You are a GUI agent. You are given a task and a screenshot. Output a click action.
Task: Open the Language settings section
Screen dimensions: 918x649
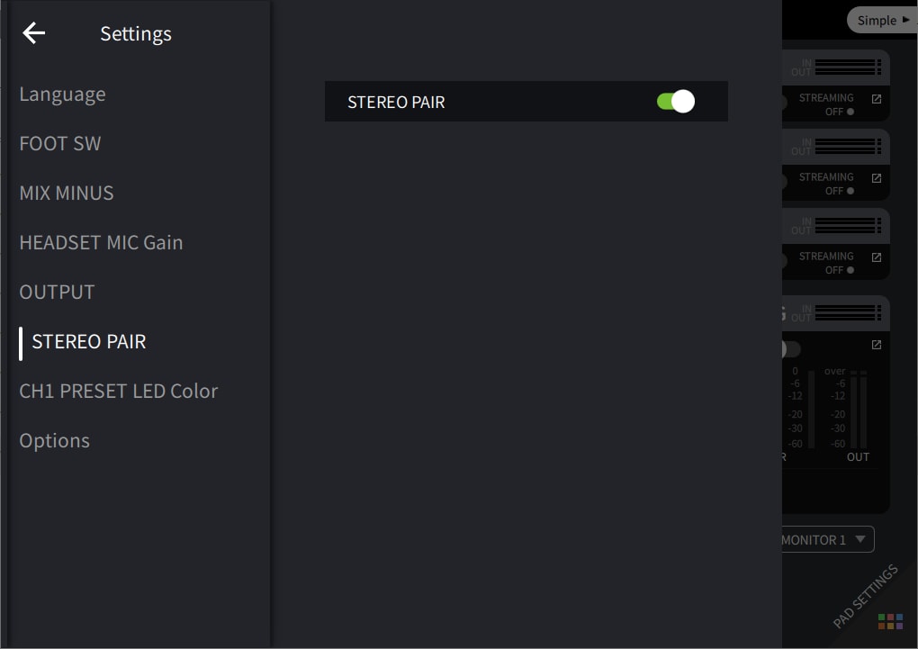(x=62, y=95)
